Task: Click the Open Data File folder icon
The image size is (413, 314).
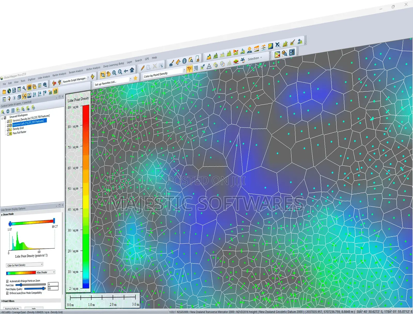Action: coord(4,91)
